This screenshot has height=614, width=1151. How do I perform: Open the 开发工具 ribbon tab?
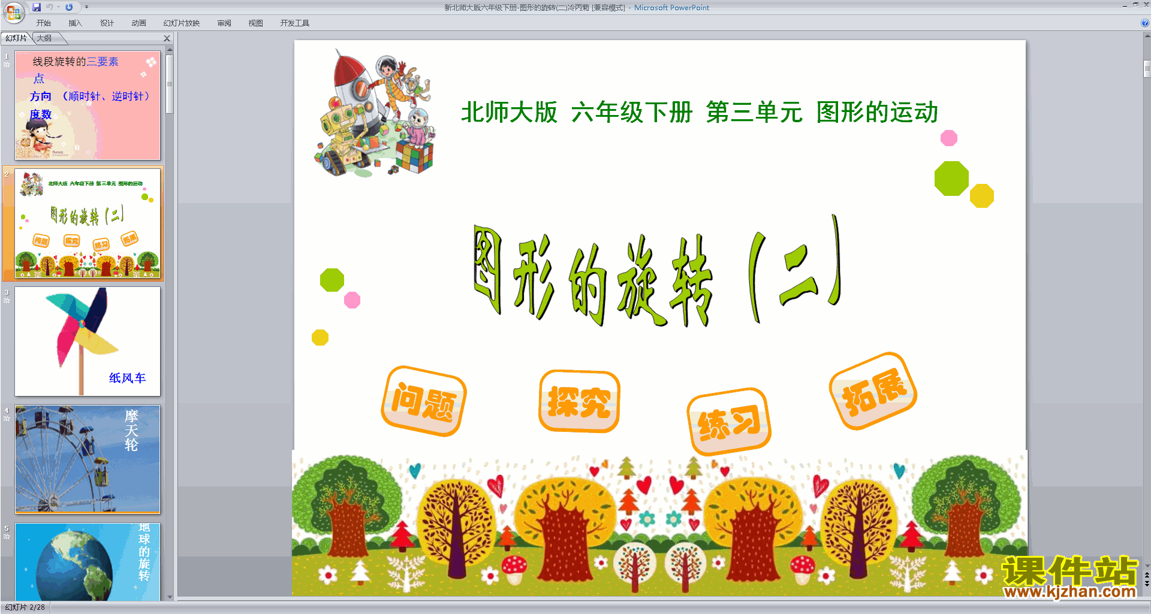[x=294, y=23]
